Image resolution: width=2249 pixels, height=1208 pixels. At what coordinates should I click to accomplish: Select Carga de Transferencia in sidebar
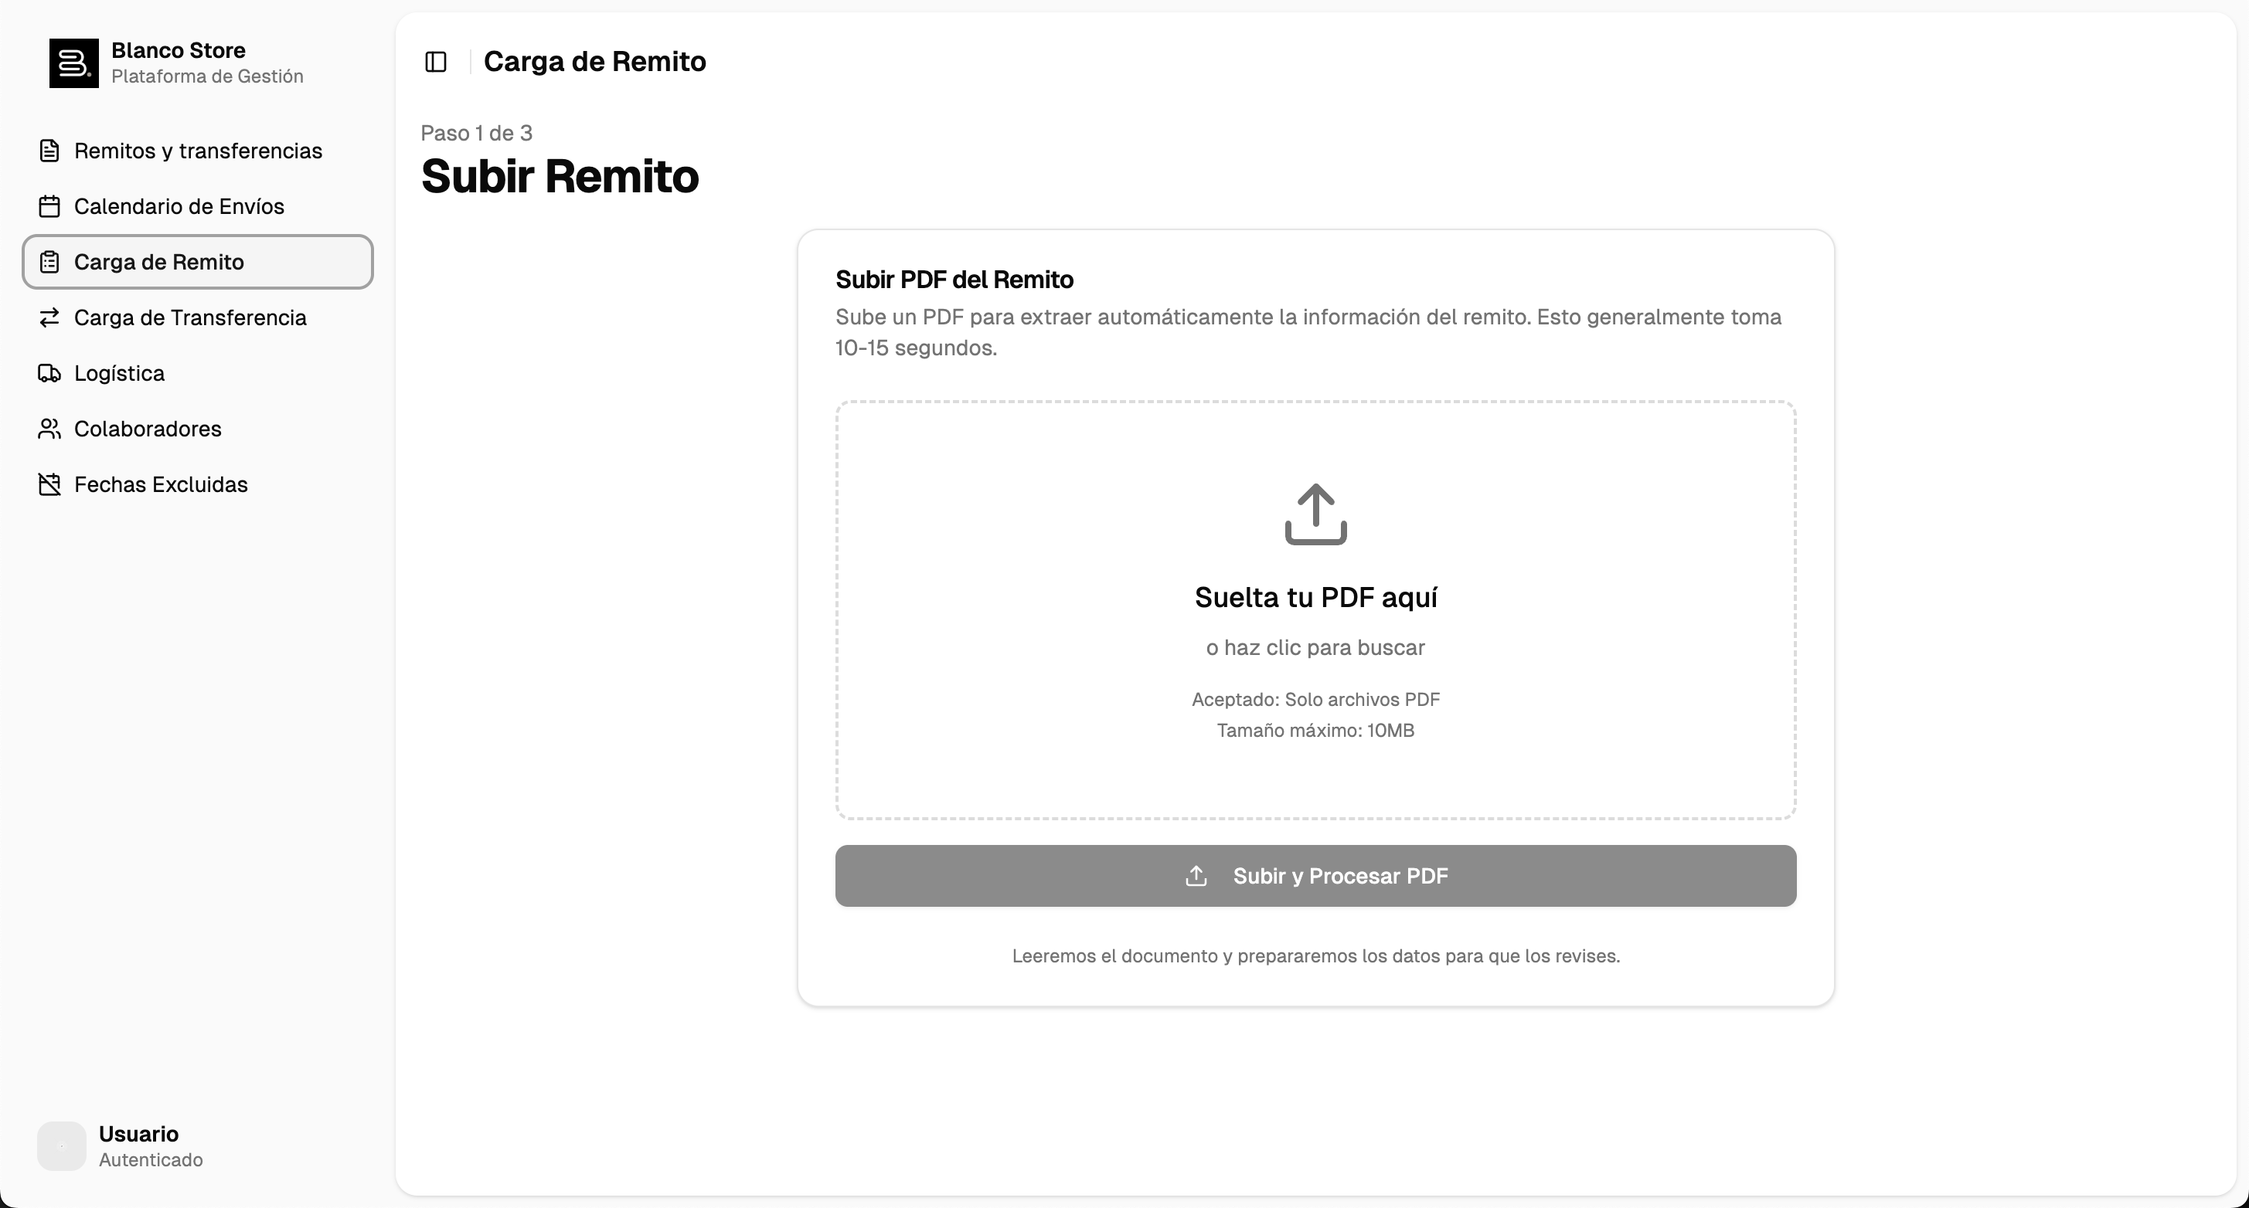click(190, 317)
